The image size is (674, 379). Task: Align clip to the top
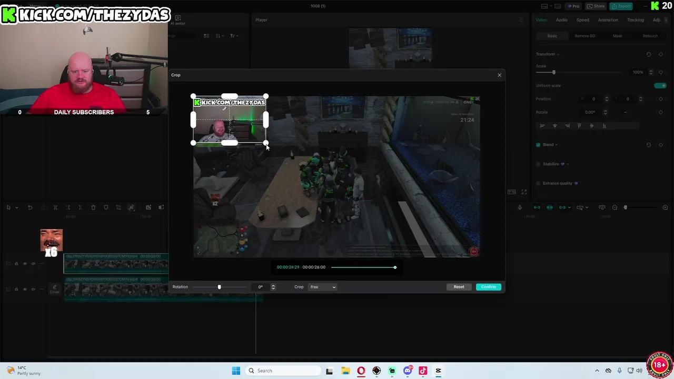(579, 126)
